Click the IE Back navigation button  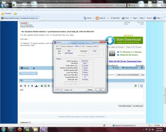(2, 5)
